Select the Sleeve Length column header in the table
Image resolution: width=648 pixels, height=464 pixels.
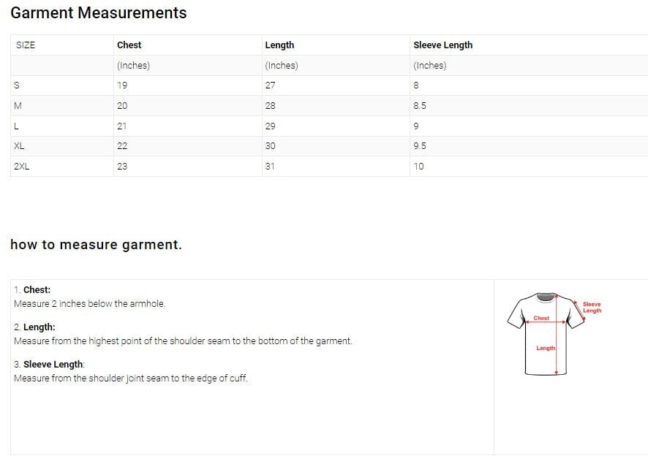[x=442, y=45]
